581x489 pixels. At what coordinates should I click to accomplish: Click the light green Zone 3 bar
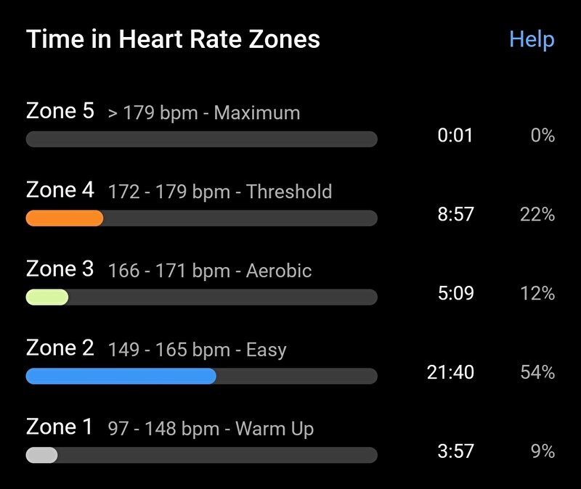point(47,297)
